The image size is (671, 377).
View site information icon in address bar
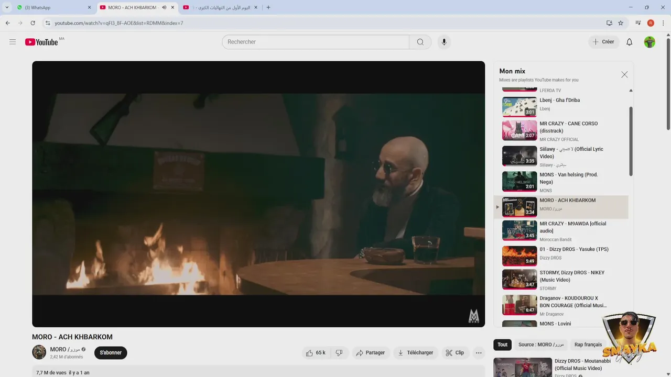[48, 23]
